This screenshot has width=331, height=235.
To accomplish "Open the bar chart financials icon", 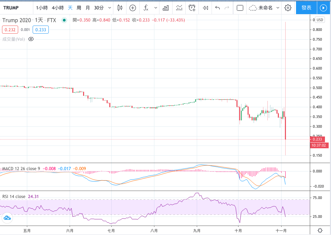I will [166, 8].
